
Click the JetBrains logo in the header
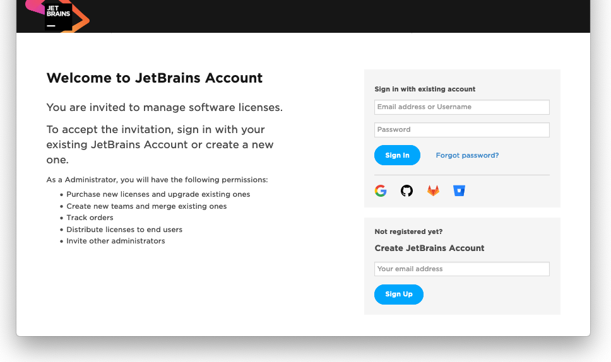[x=58, y=15]
